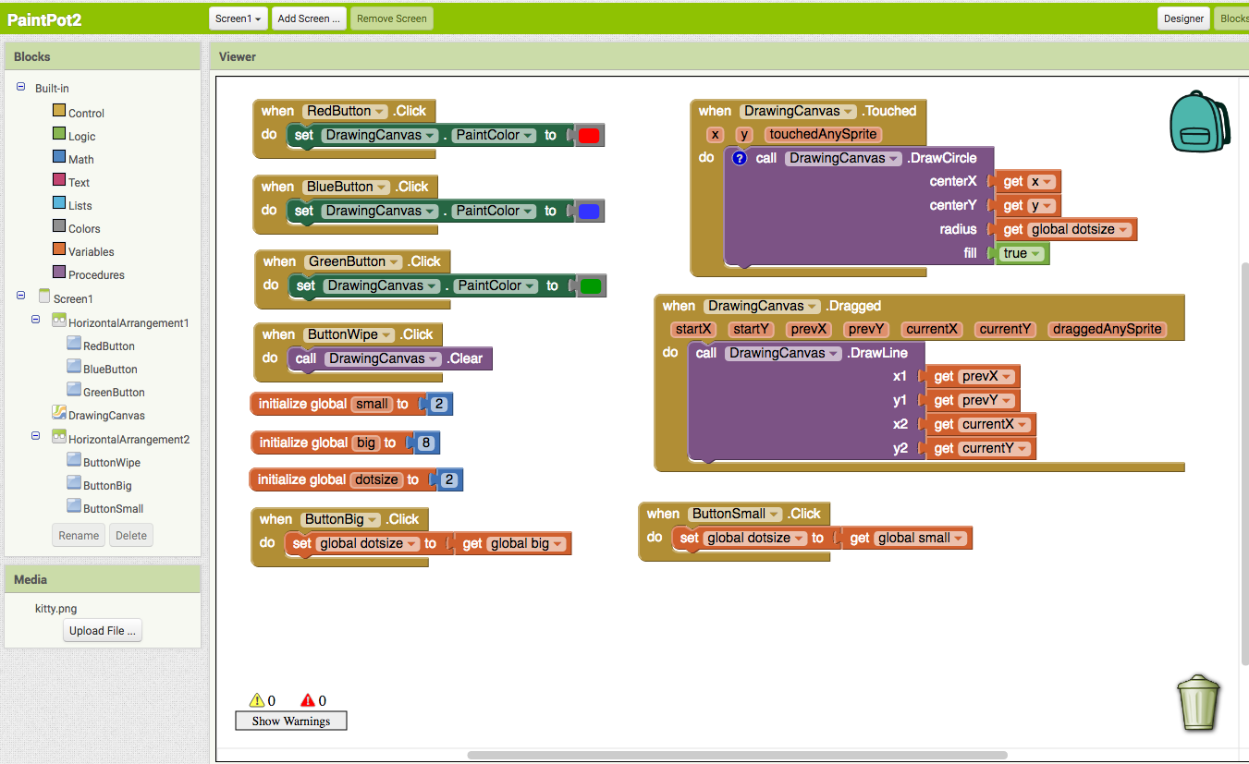Switch to the Designer view
This screenshot has width=1249, height=764.
[1183, 18]
